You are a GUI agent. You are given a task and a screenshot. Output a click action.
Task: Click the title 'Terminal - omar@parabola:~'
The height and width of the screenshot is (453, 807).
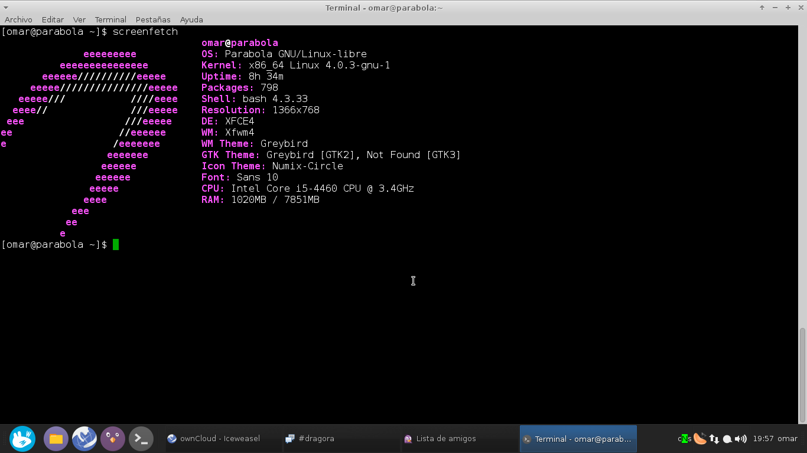click(x=384, y=8)
